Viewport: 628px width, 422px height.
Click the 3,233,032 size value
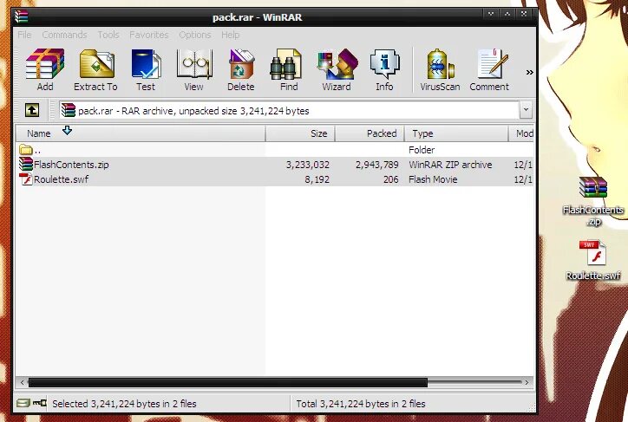click(308, 165)
